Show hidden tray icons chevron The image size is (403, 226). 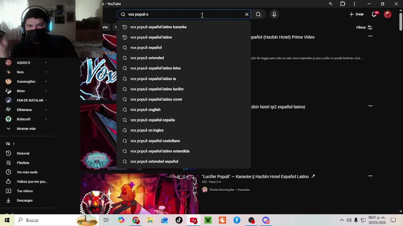click(342, 220)
